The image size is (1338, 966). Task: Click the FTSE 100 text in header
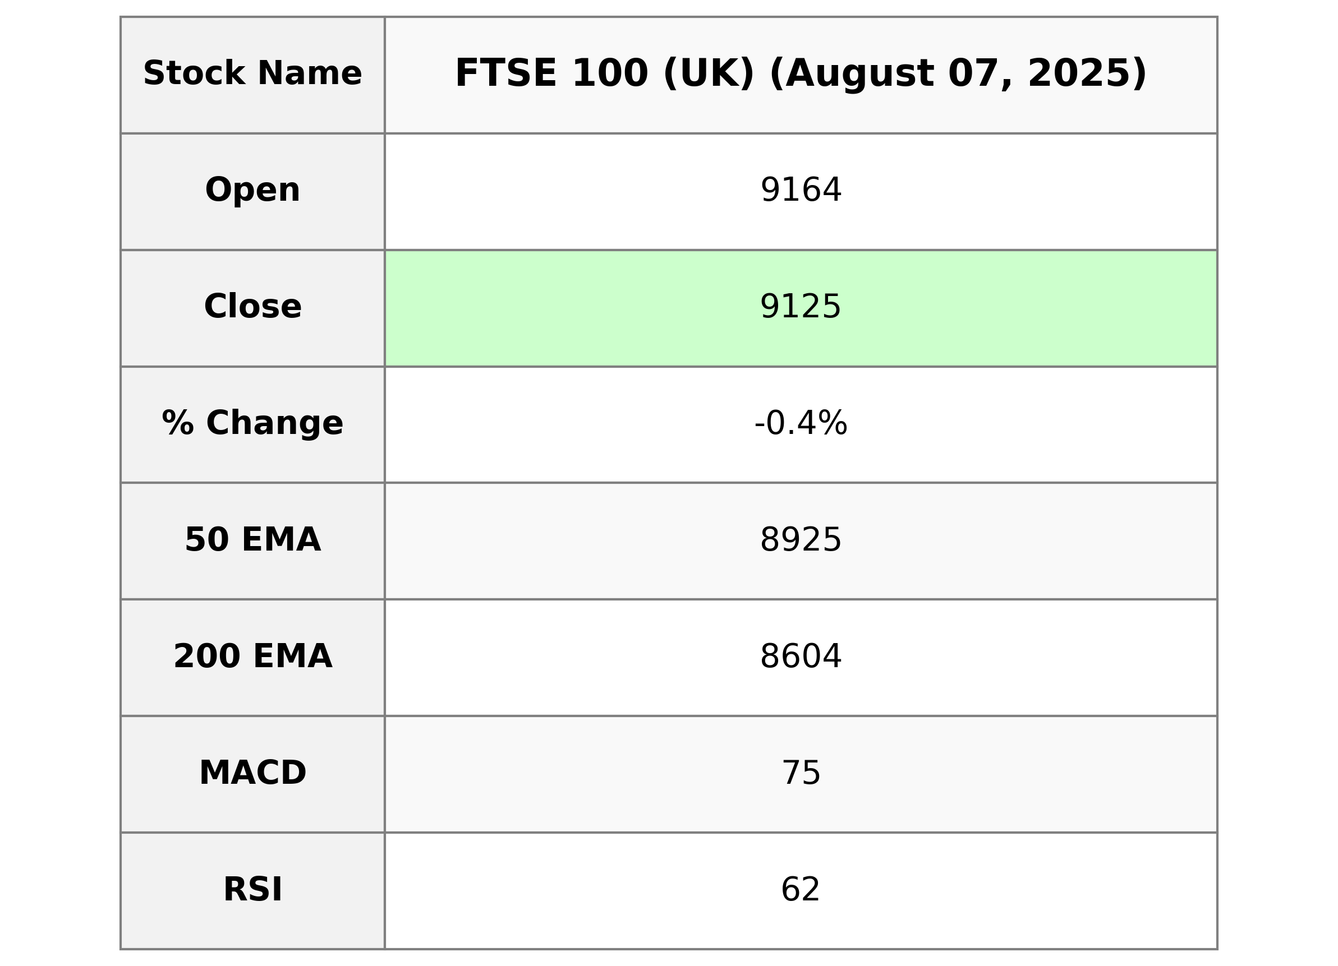551,75
